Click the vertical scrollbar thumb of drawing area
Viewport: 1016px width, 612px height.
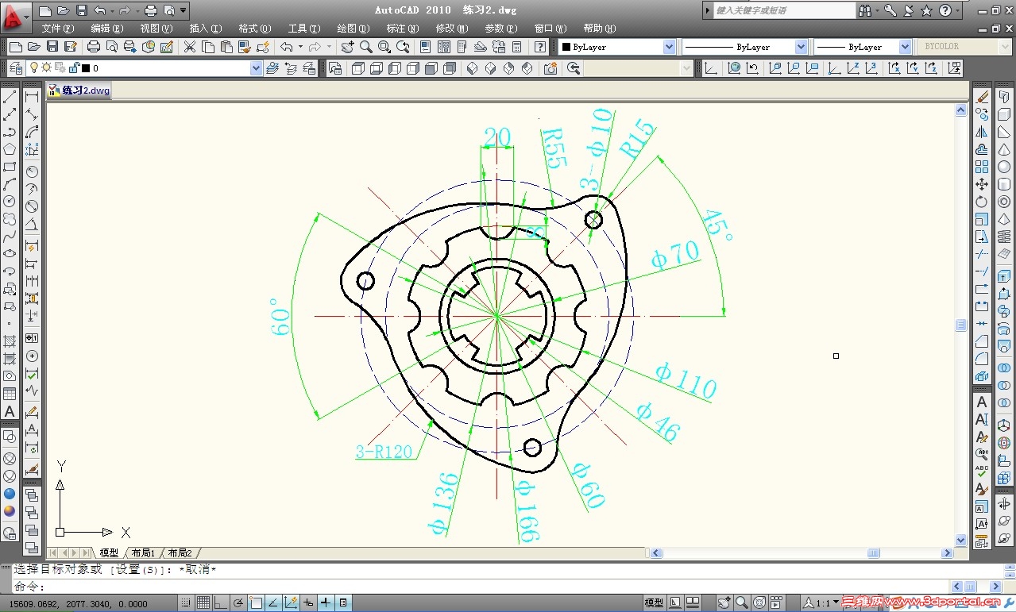pos(960,325)
